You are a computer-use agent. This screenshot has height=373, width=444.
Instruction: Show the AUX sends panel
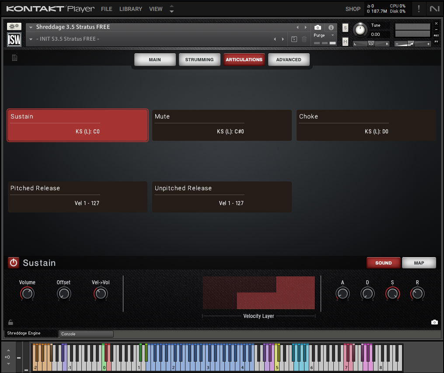coord(437,35)
